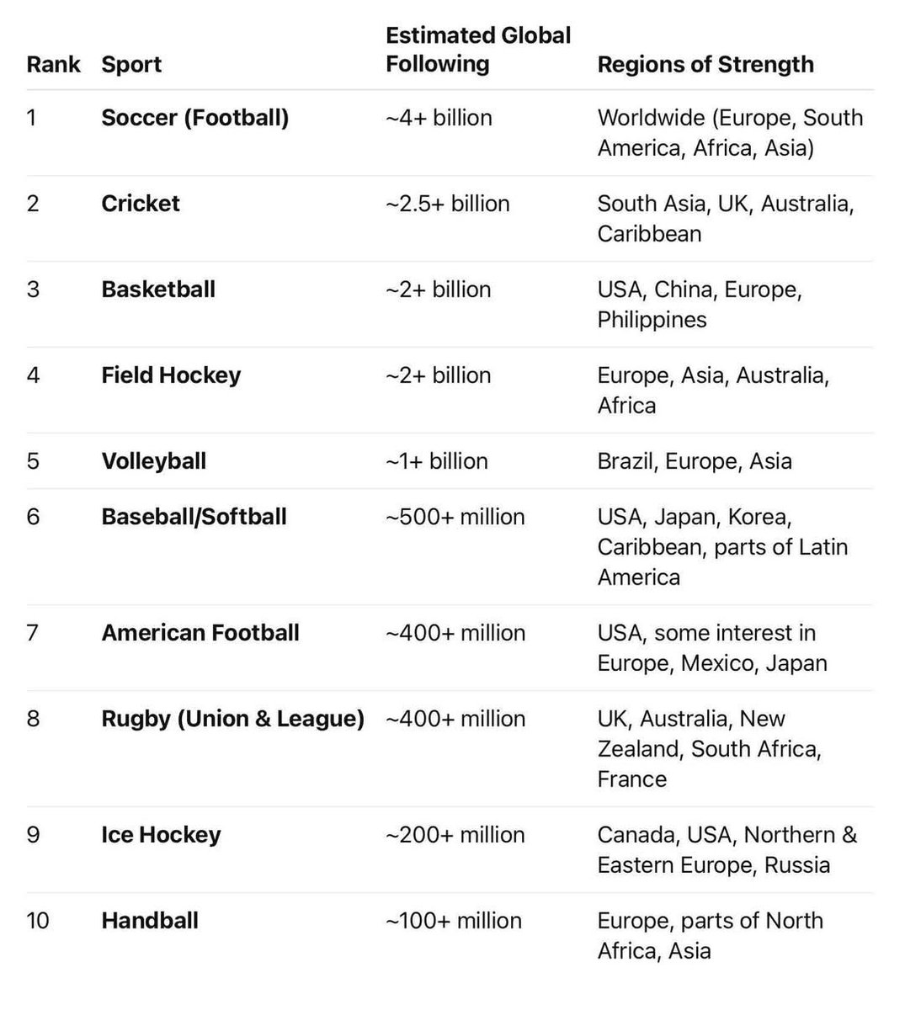This screenshot has width=905, height=1010.
Task: Click the ~100+ million value
Action: pos(454,921)
